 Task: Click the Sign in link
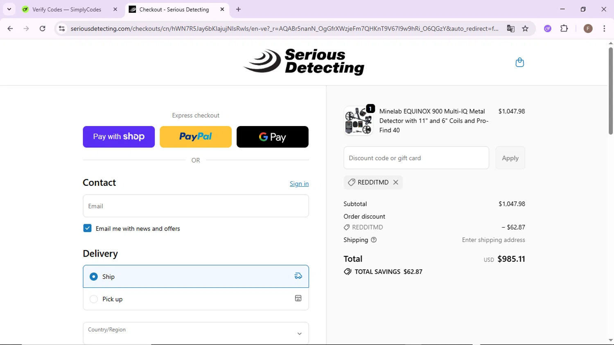coord(299,184)
